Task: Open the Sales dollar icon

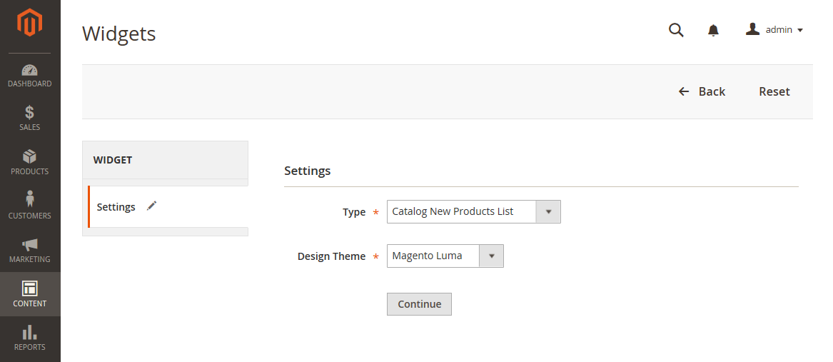Action: (x=30, y=113)
